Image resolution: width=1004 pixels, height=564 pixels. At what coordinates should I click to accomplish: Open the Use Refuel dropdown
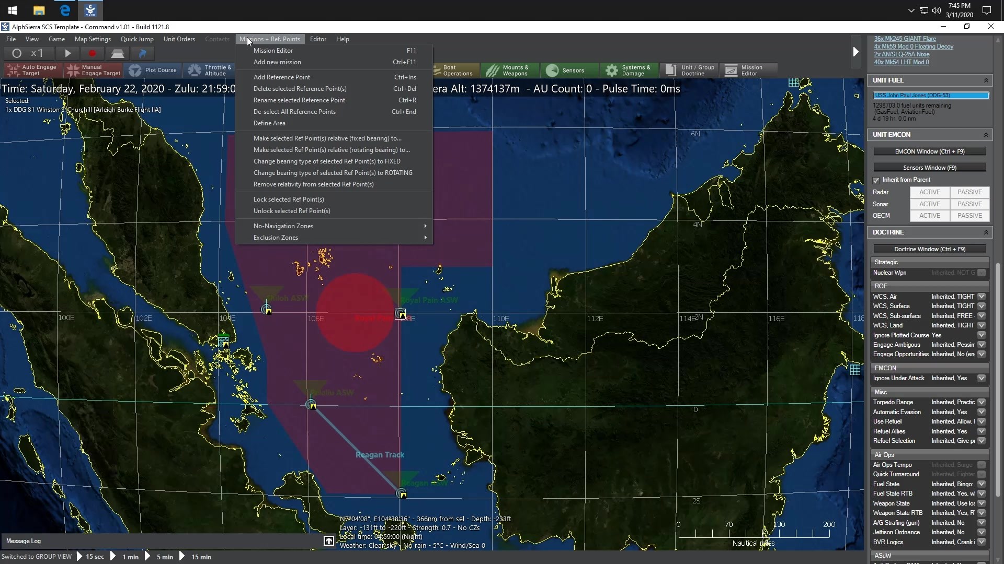[x=982, y=421]
